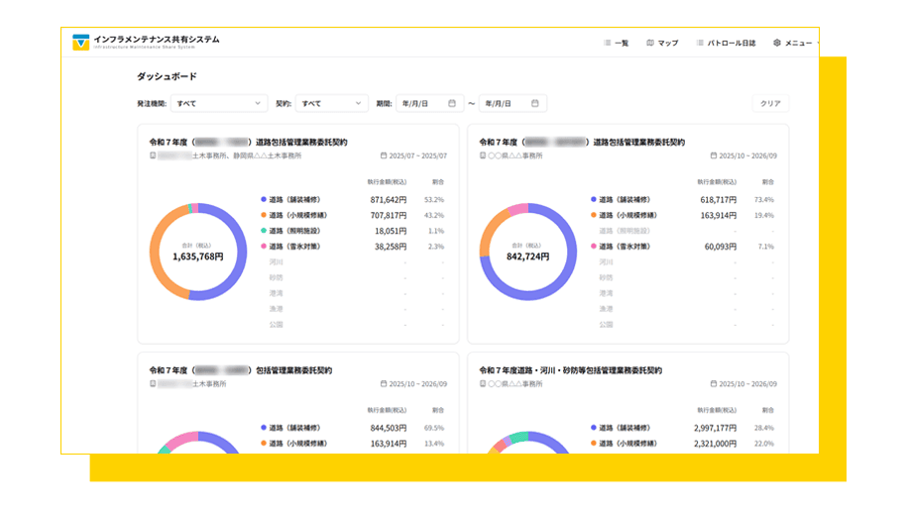Click the office icon in the 844,503円 card
The height and width of the screenshot is (510, 908).
coord(153,384)
